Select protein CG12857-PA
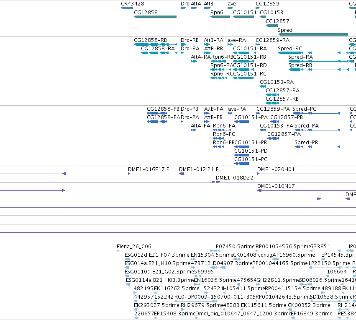The width and height of the screenshot is (356, 320). click(273, 138)
